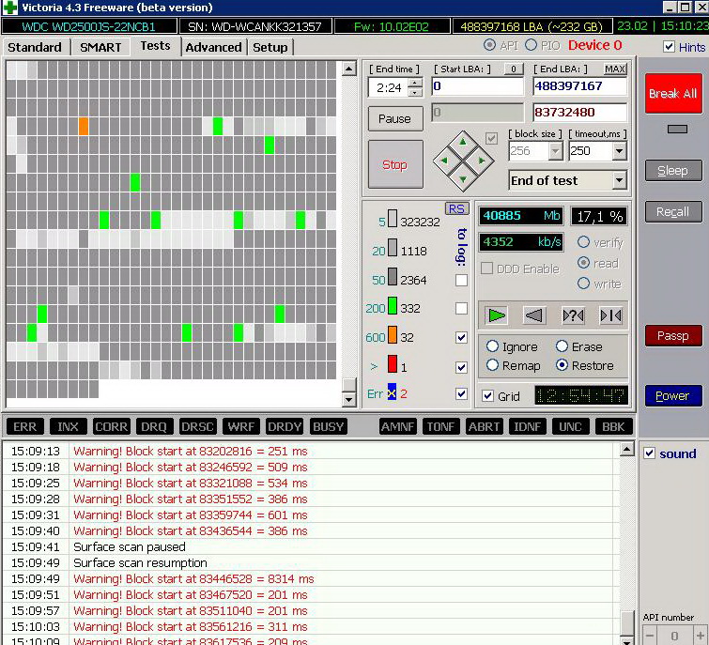Click the orange 600 ms block indicator
The image size is (709, 645).
click(x=392, y=335)
